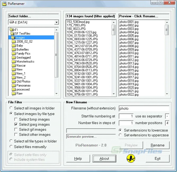Click the About button
177x172 pixels.
click(x=104, y=158)
